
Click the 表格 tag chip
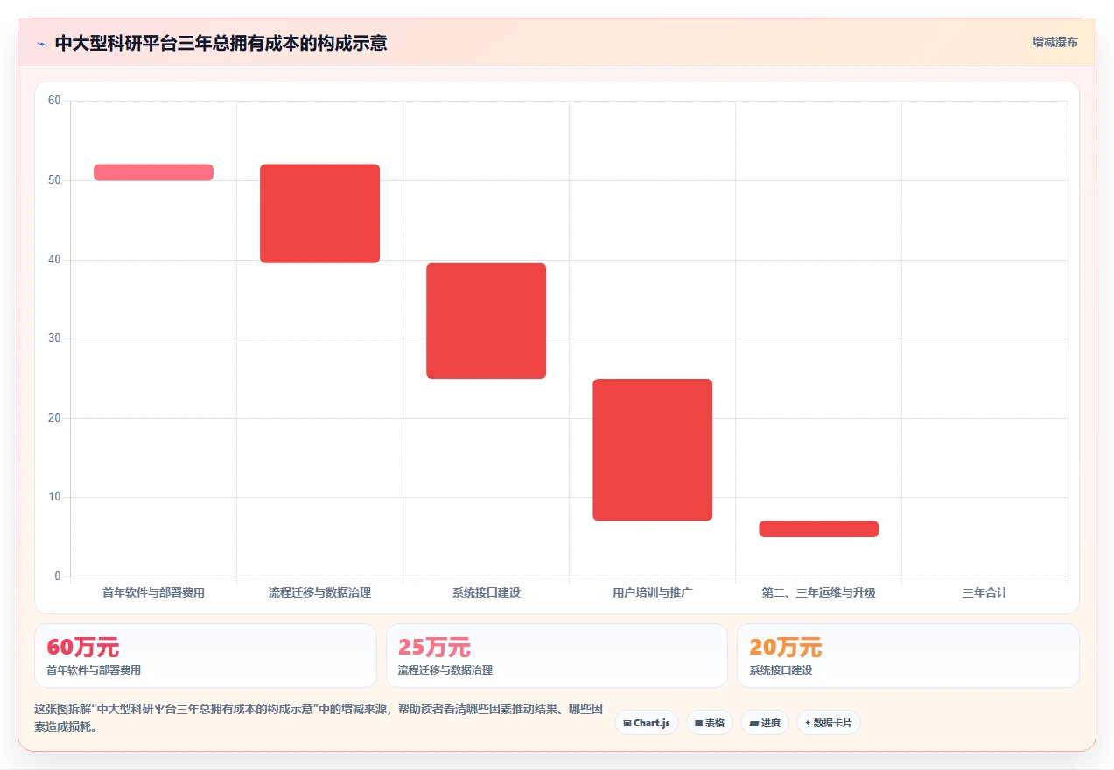point(710,723)
